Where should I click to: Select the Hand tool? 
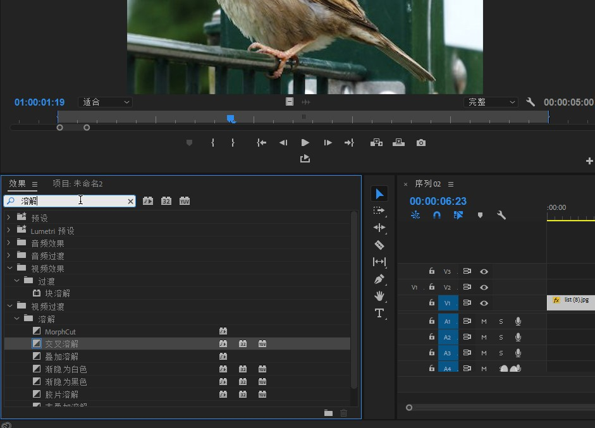[379, 296]
